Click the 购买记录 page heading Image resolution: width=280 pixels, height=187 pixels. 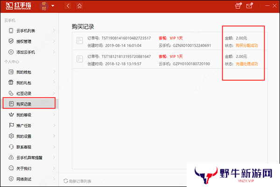83,27
